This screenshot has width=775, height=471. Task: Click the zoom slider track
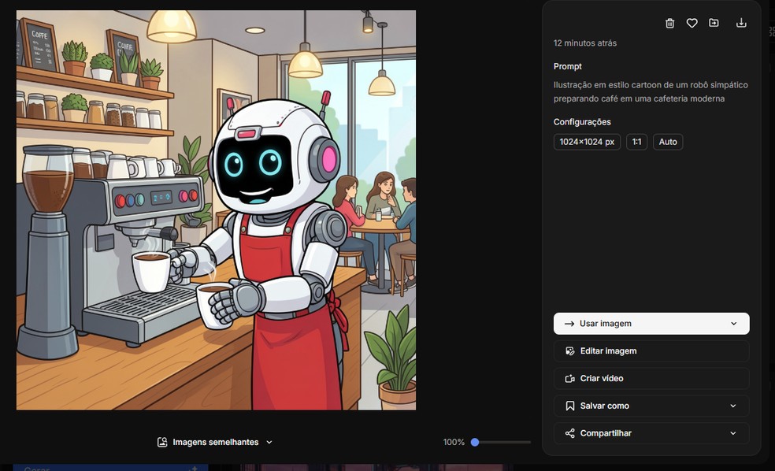coord(501,443)
